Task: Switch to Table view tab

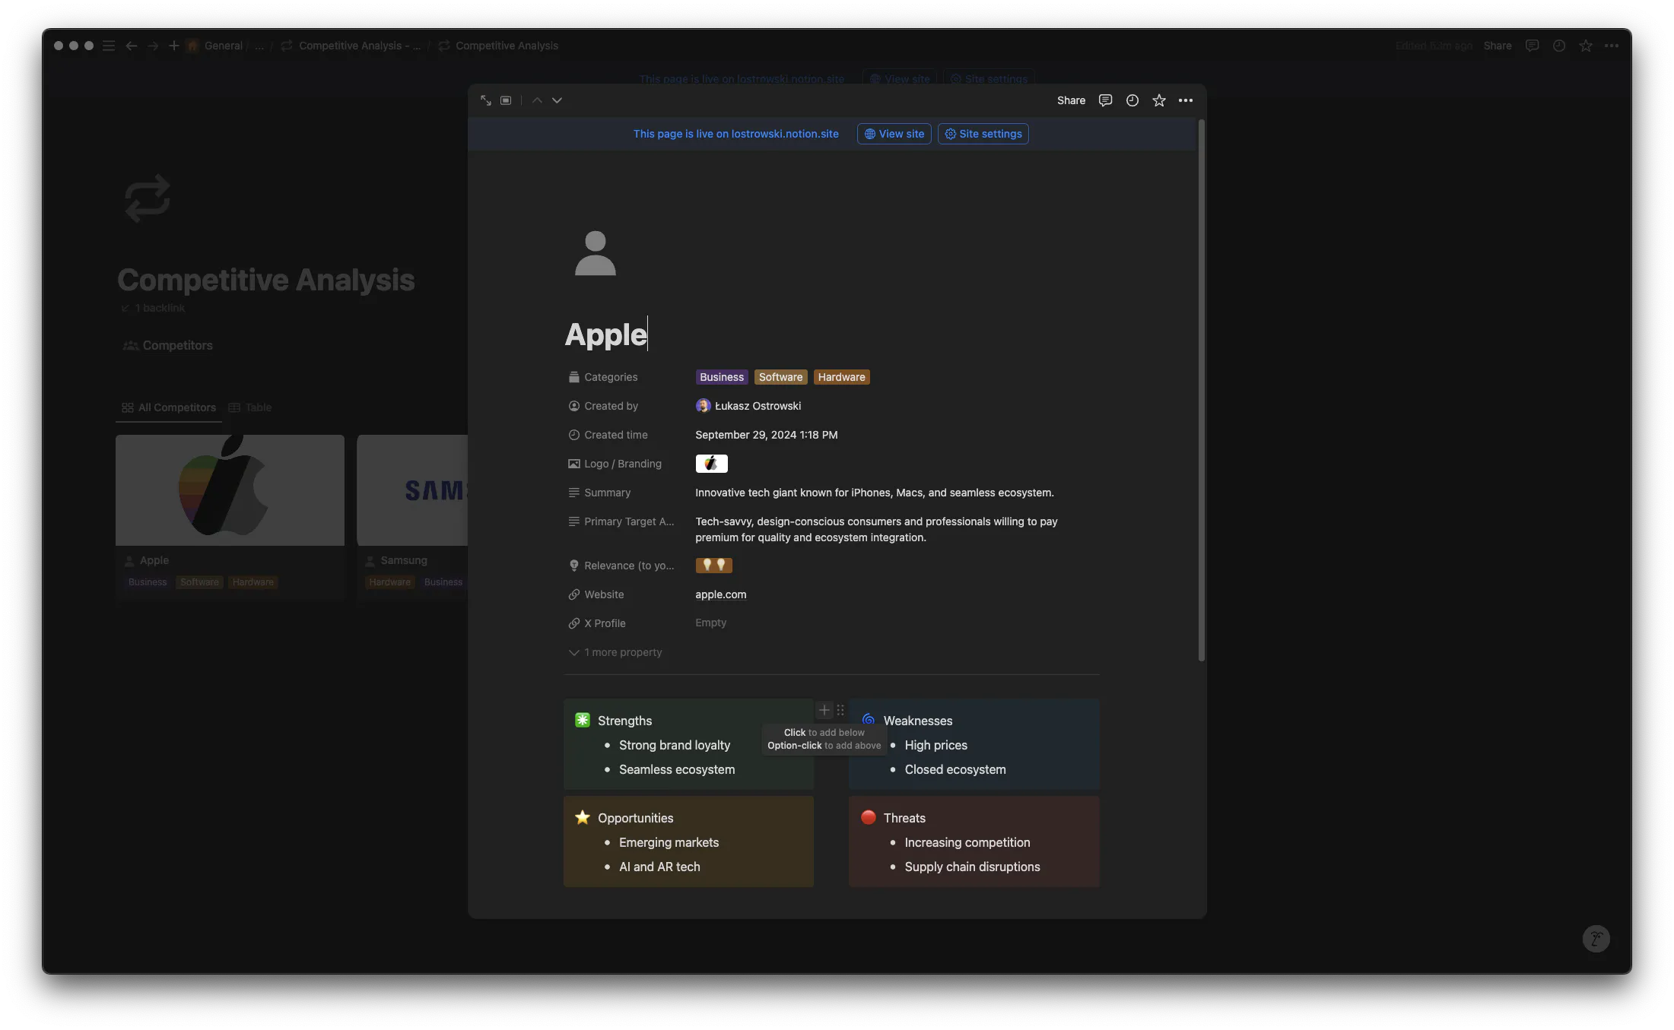Action: tap(250, 407)
